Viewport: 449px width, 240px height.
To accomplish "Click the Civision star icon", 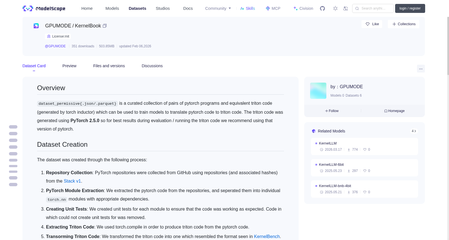I will (x=295, y=8).
